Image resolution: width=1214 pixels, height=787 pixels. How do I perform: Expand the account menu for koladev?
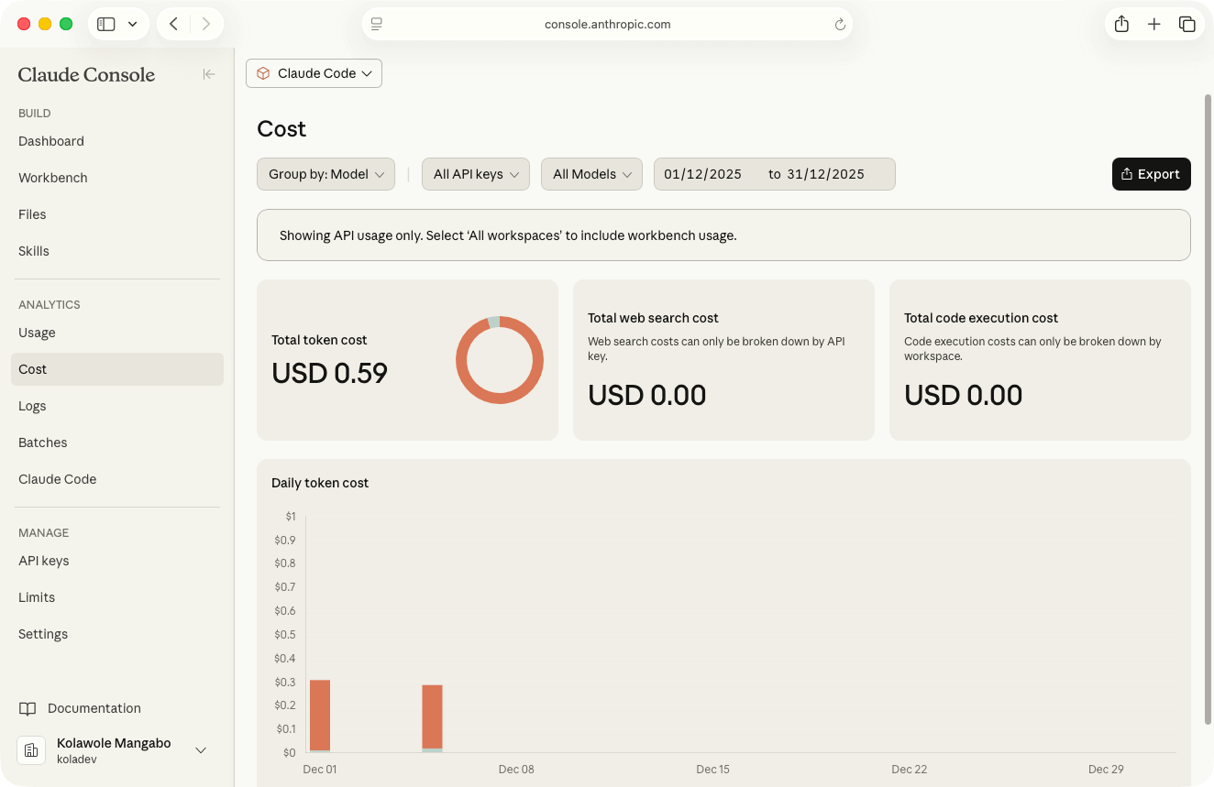pyautogui.click(x=201, y=750)
